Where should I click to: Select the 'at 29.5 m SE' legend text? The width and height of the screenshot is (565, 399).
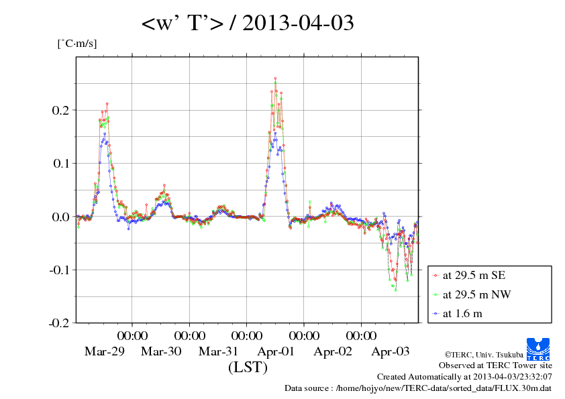474,276
